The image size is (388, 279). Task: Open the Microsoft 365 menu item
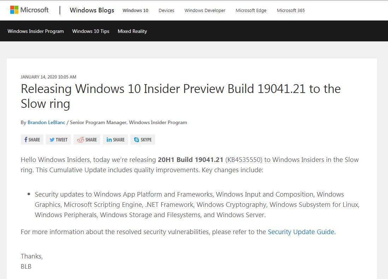point(290,10)
